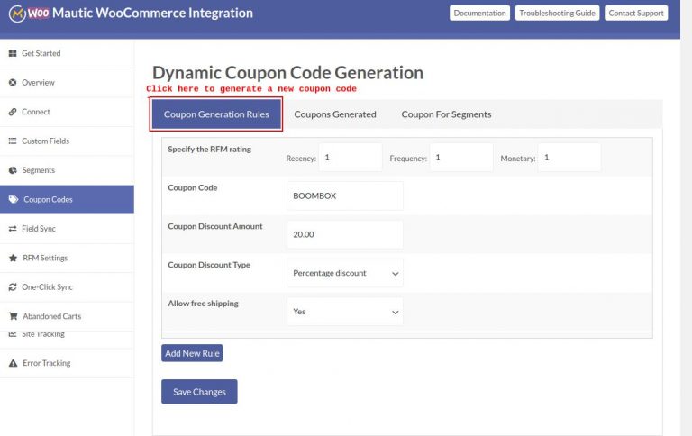Go to RFM Settings
The width and height of the screenshot is (692, 436).
67,258
